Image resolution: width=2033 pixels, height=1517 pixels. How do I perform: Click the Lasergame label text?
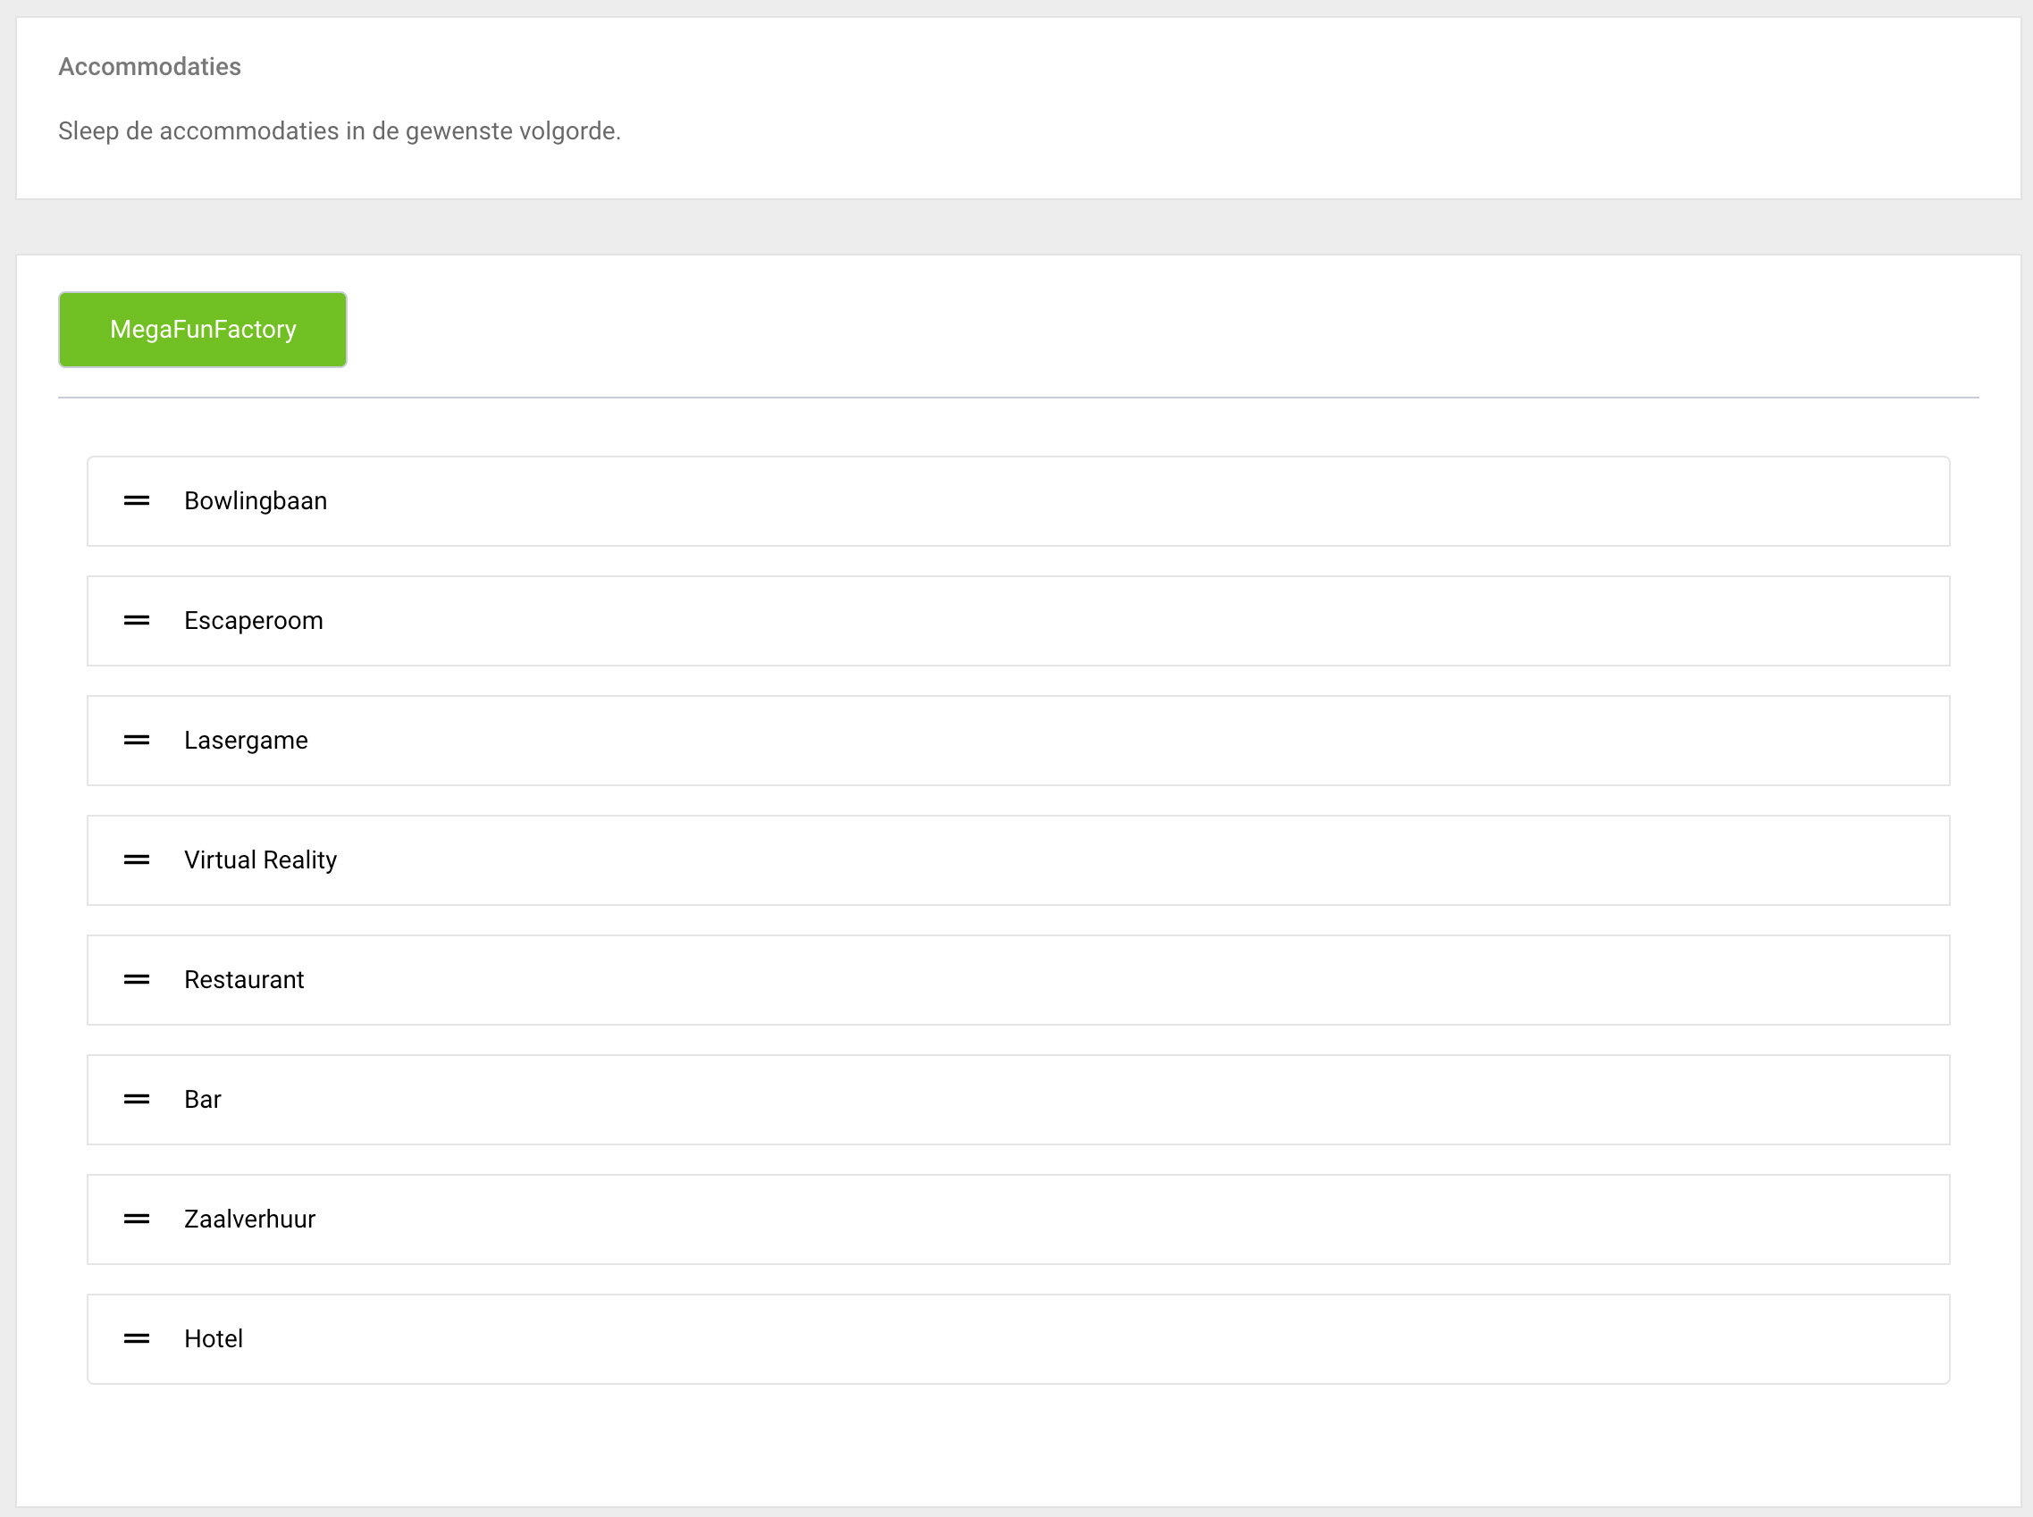(246, 740)
